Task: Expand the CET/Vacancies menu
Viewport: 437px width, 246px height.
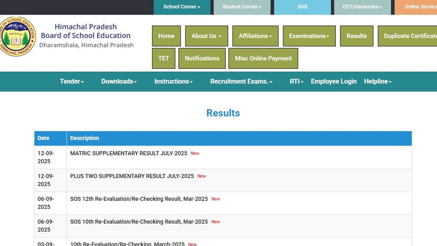Action: tap(362, 7)
